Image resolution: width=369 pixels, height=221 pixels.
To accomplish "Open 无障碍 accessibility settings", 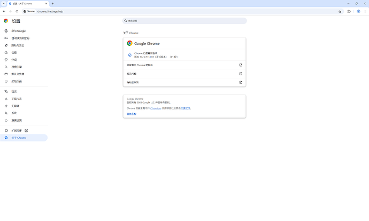I will pyautogui.click(x=24, y=106).
